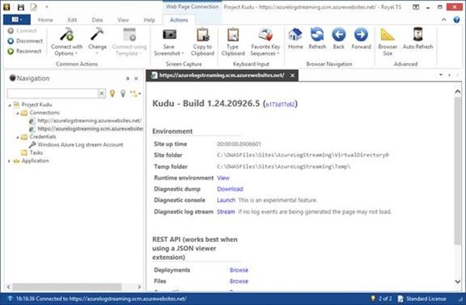
Task: Click the gray lightbulb filter icon
Action: 123,93
